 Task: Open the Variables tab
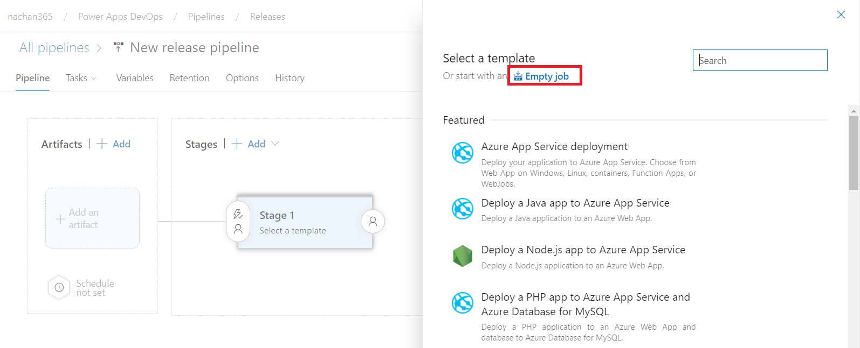coord(135,78)
